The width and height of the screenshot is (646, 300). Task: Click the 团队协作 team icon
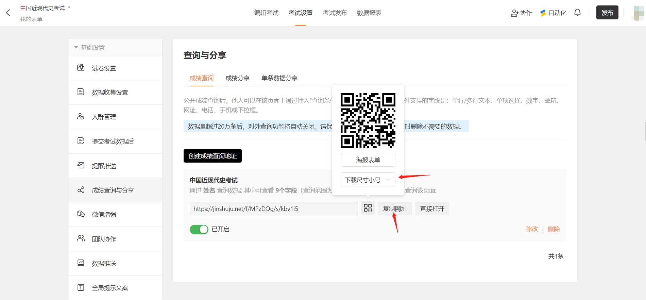(x=81, y=238)
